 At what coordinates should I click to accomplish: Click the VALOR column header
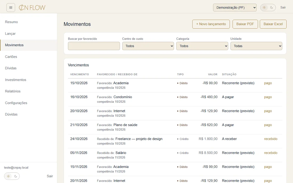213,74
